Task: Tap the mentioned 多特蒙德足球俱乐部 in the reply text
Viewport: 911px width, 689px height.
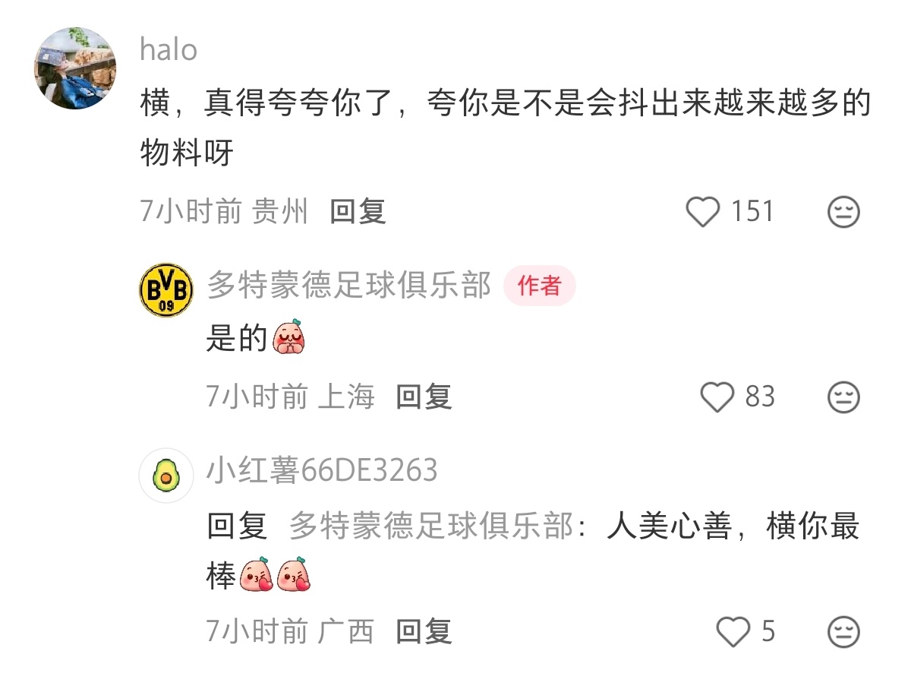Action: tap(430, 526)
